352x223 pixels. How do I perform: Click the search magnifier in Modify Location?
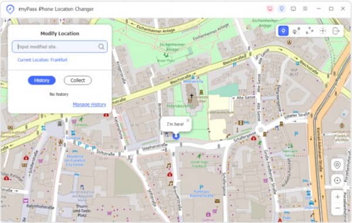[101, 47]
